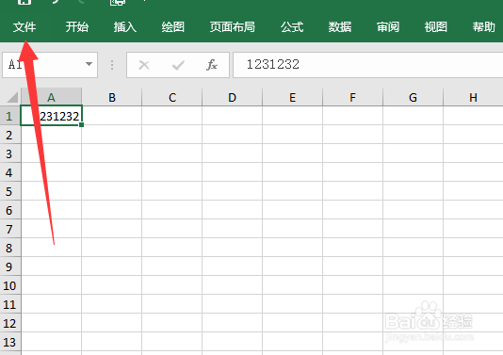Select row 1 header
The height and width of the screenshot is (355, 503).
coord(10,116)
